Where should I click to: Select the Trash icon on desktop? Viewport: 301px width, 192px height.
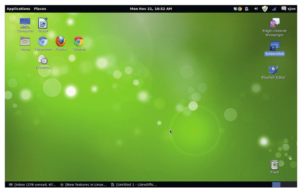274,165
